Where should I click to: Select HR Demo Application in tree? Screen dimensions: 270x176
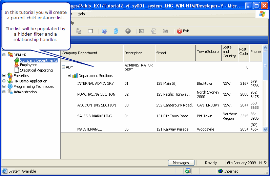point(30,81)
